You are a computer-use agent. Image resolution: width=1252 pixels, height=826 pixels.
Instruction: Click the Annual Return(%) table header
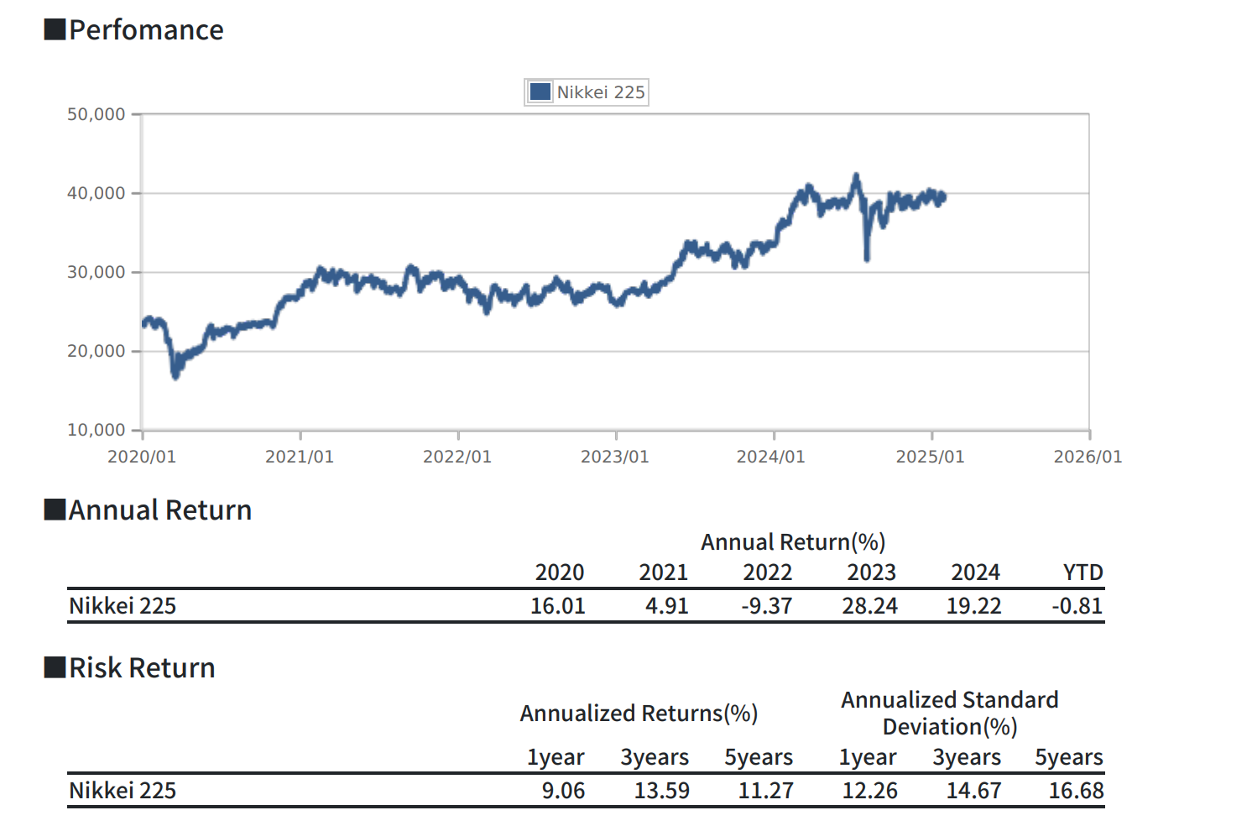(x=793, y=542)
